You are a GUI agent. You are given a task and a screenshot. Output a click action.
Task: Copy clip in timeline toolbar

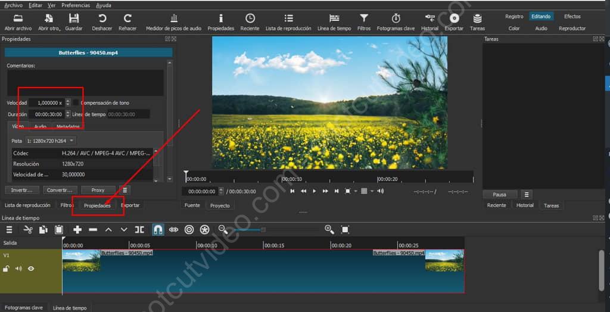pyautogui.click(x=43, y=229)
